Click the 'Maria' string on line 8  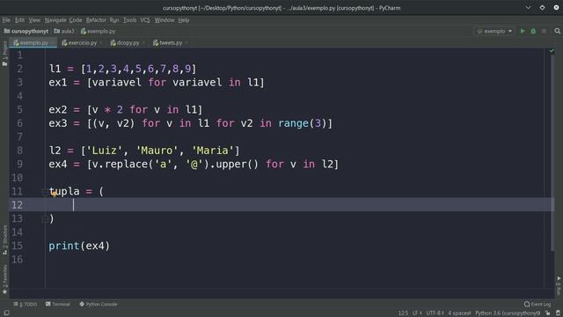click(x=213, y=151)
